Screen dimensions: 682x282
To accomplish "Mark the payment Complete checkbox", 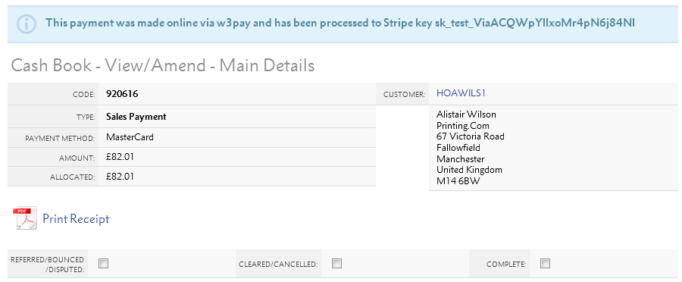I will click(545, 263).
